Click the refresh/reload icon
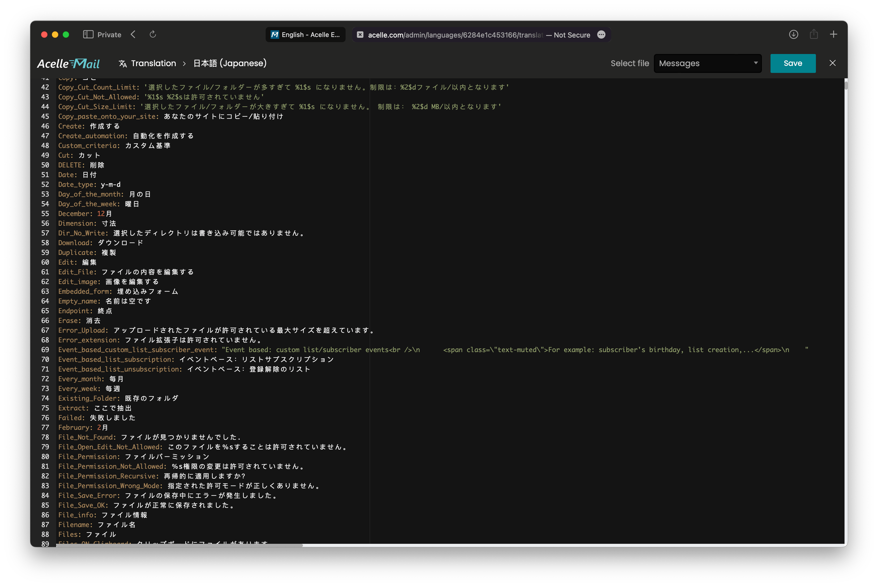Screen dimensions: 878x587 (x=153, y=34)
